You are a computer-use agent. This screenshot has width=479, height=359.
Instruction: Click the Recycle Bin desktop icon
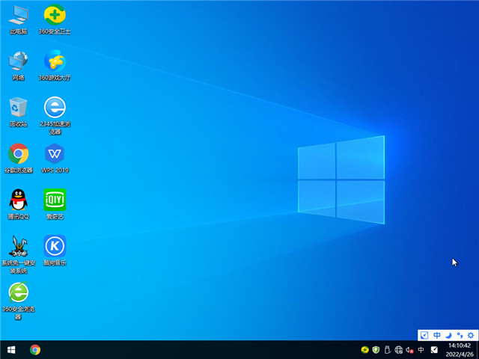18,108
